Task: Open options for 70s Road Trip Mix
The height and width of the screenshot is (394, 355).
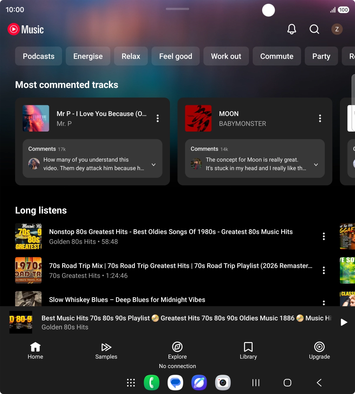Action: pyautogui.click(x=324, y=270)
